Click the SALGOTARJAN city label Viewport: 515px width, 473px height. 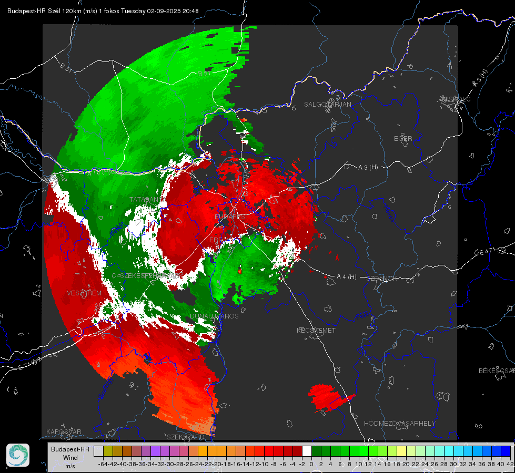click(327, 105)
